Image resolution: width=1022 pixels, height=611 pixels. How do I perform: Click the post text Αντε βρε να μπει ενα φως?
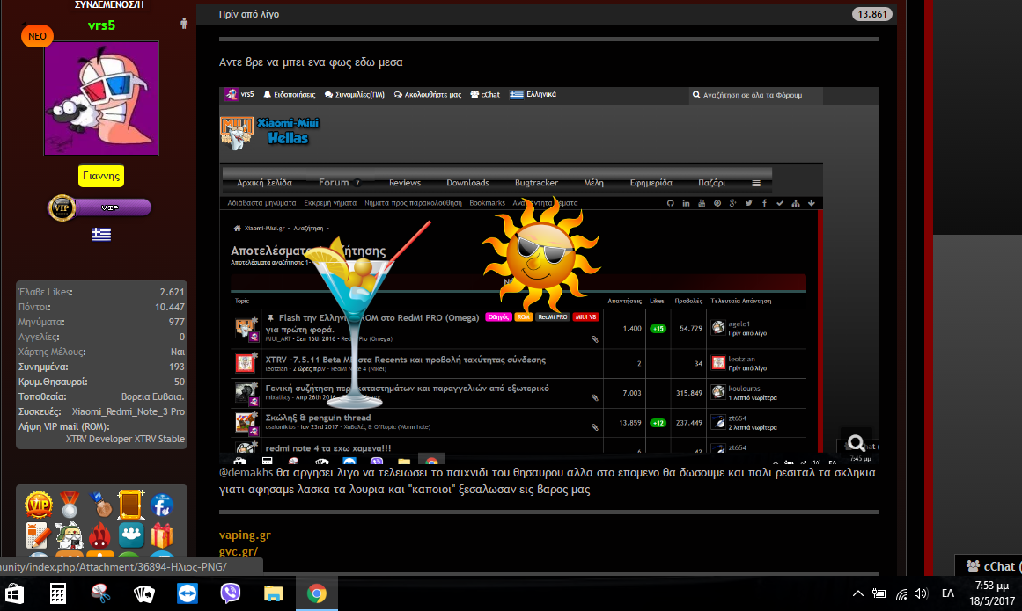click(312, 62)
